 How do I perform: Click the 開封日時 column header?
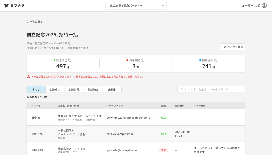[x=180, y=106]
